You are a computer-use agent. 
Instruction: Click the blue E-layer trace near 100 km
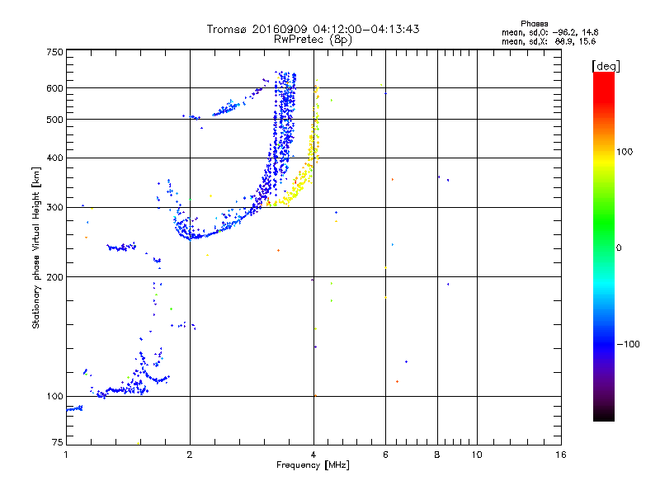[x=122, y=389]
